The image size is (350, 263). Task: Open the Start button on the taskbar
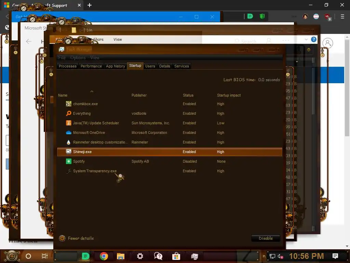12,256
